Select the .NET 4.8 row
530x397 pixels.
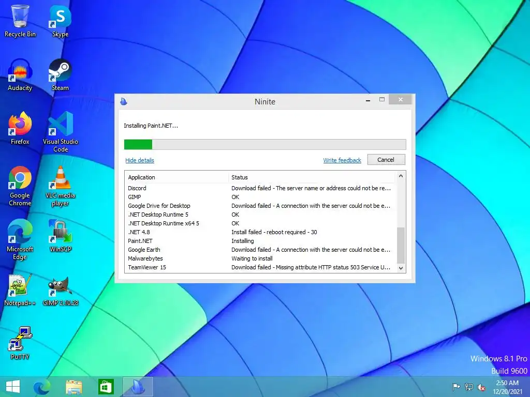point(260,232)
